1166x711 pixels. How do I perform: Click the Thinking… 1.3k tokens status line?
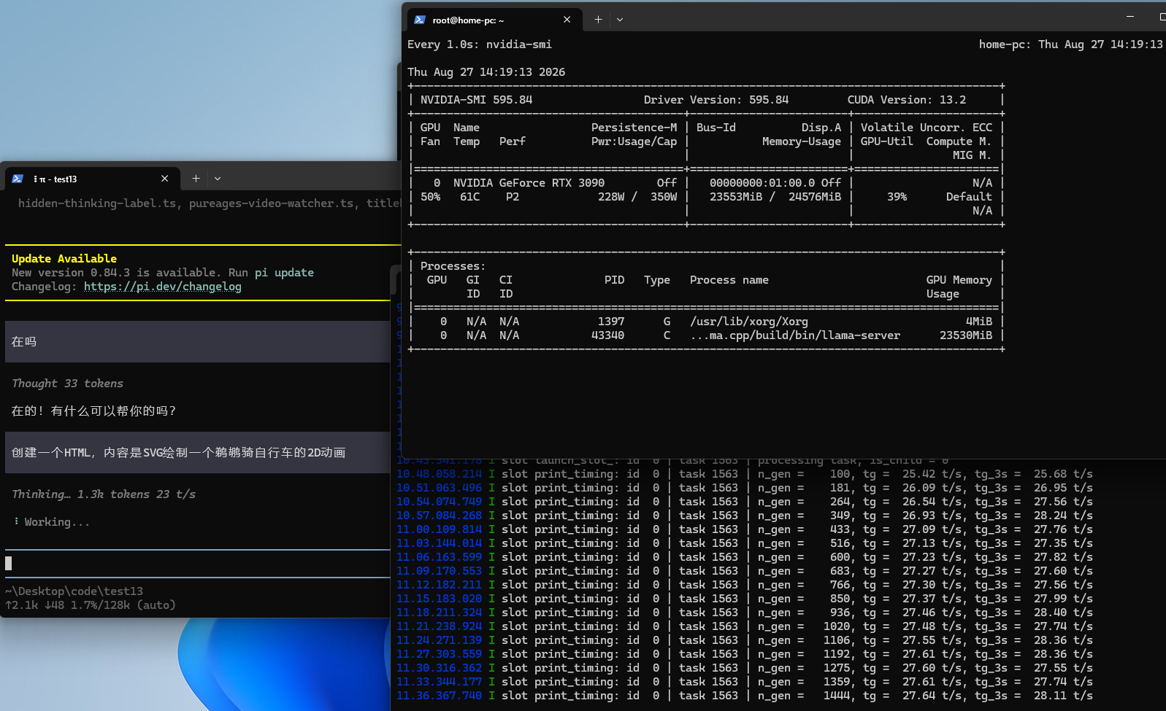click(x=104, y=494)
